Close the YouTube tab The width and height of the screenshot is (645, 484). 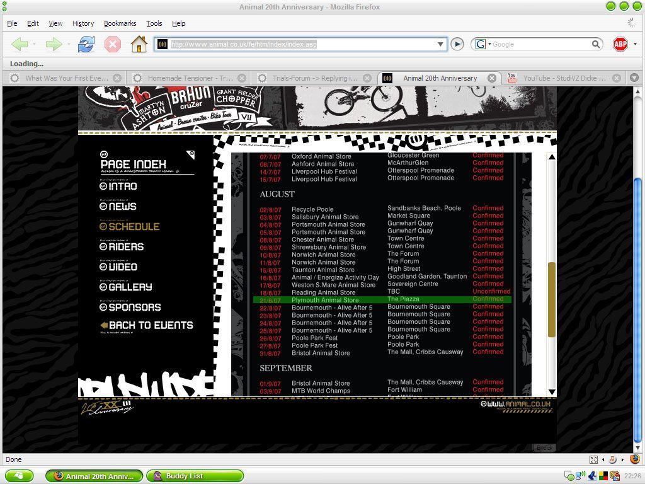616,78
